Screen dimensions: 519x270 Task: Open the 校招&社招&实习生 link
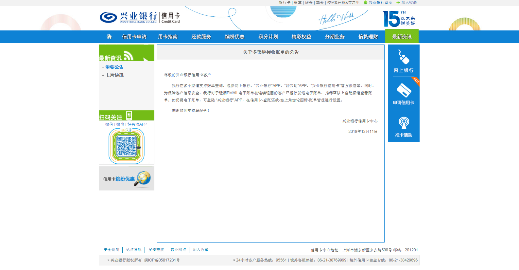click(343, 3)
